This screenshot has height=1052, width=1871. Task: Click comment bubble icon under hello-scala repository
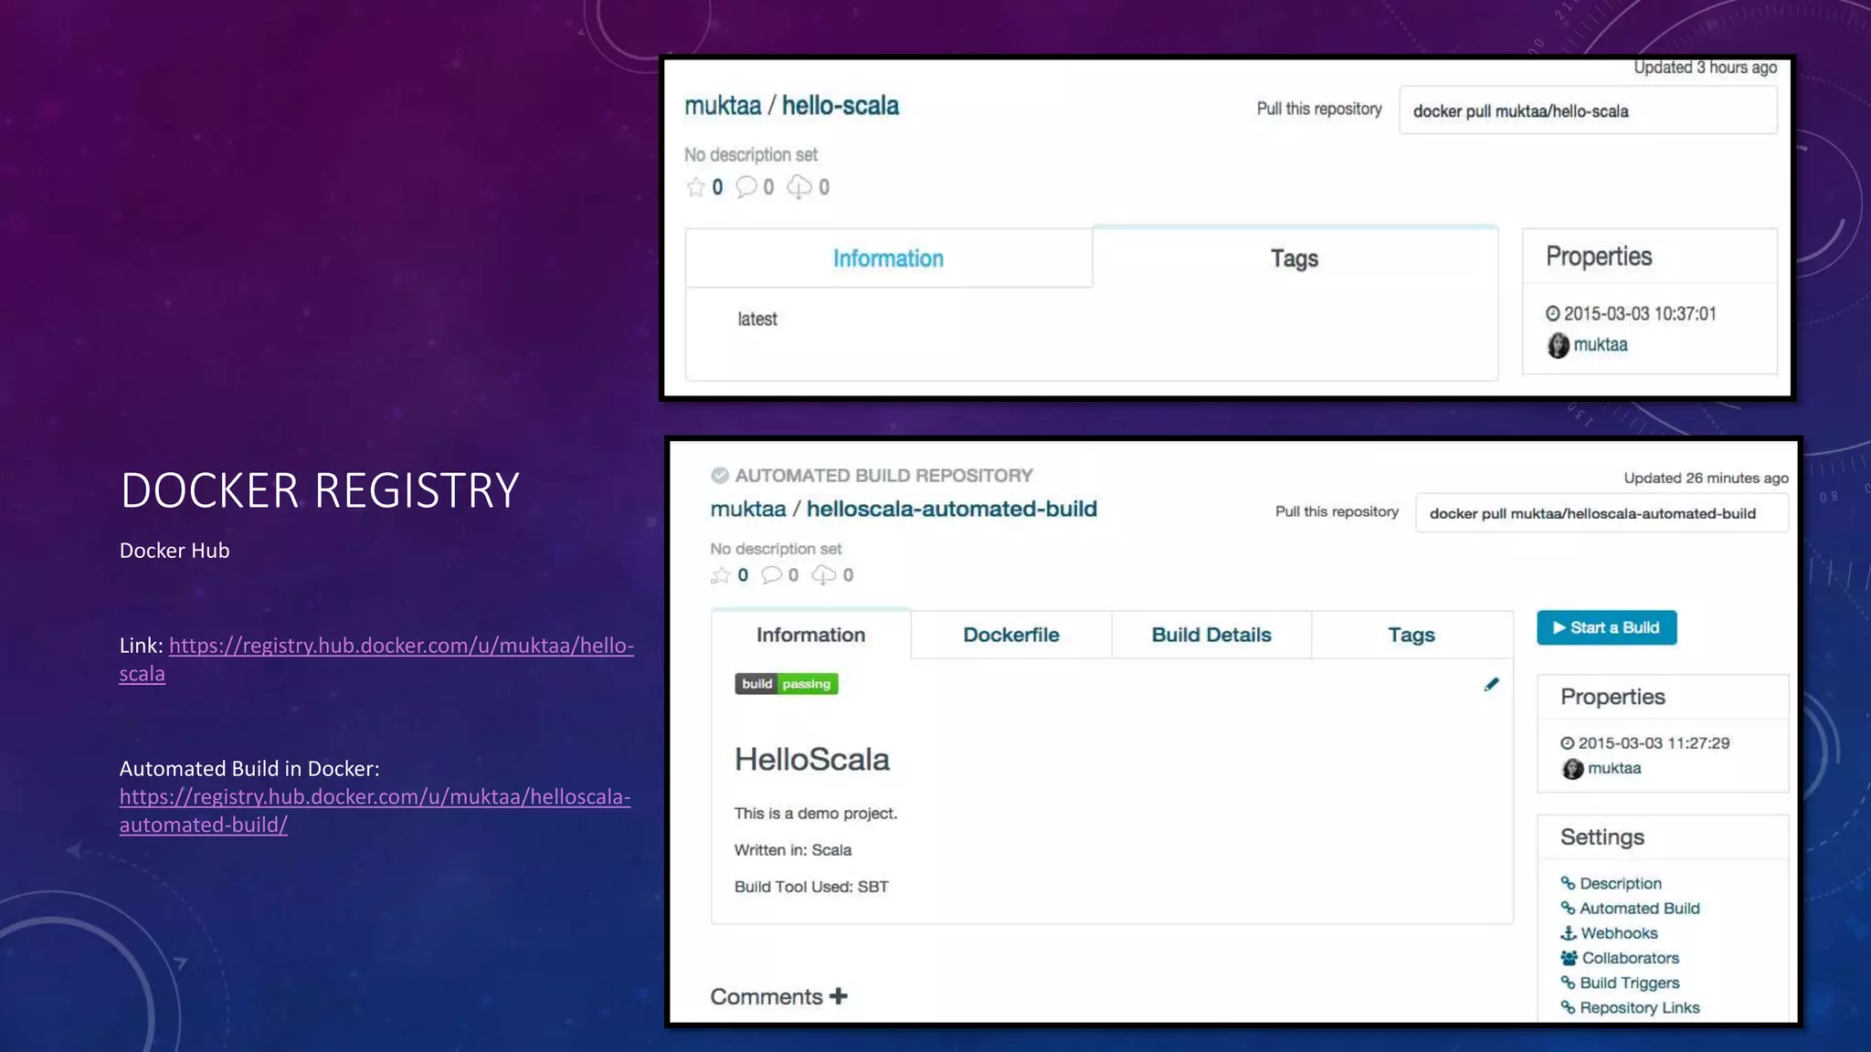click(746, 187)
